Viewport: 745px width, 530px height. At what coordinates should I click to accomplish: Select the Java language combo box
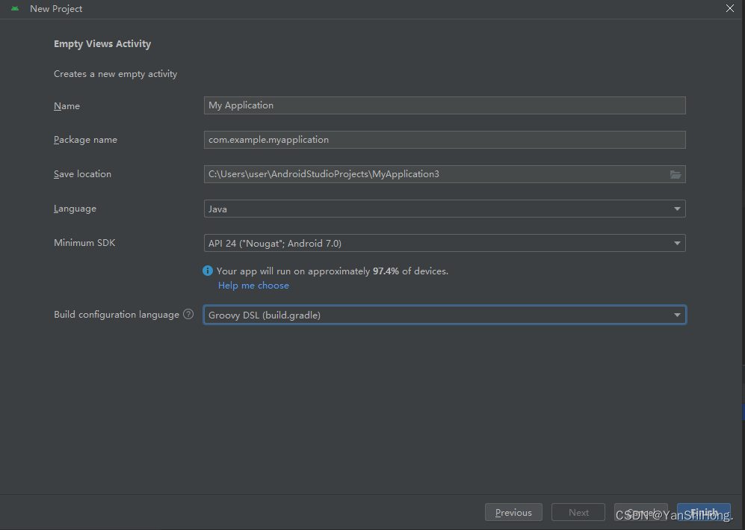pos(445,209)
